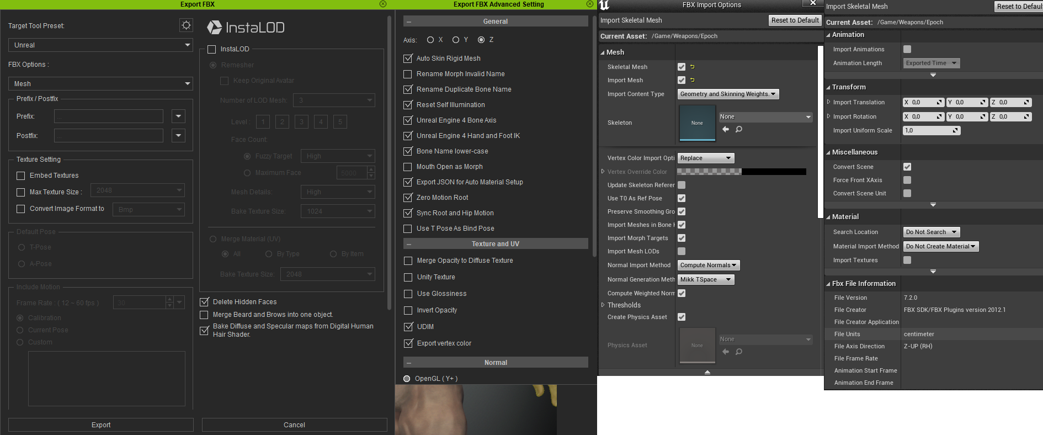This screenshot has height=435, width=1043.
Task: Click Import Rotation Z spinner arrow
Action: click(1027, 116)
